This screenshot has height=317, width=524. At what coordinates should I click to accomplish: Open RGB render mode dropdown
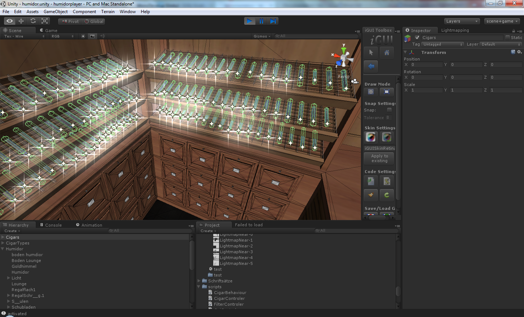pyautogui.click(x=63, y=36)
